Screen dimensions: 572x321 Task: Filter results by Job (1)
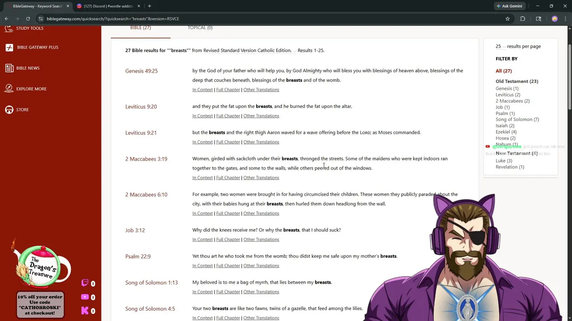[502, 107]
